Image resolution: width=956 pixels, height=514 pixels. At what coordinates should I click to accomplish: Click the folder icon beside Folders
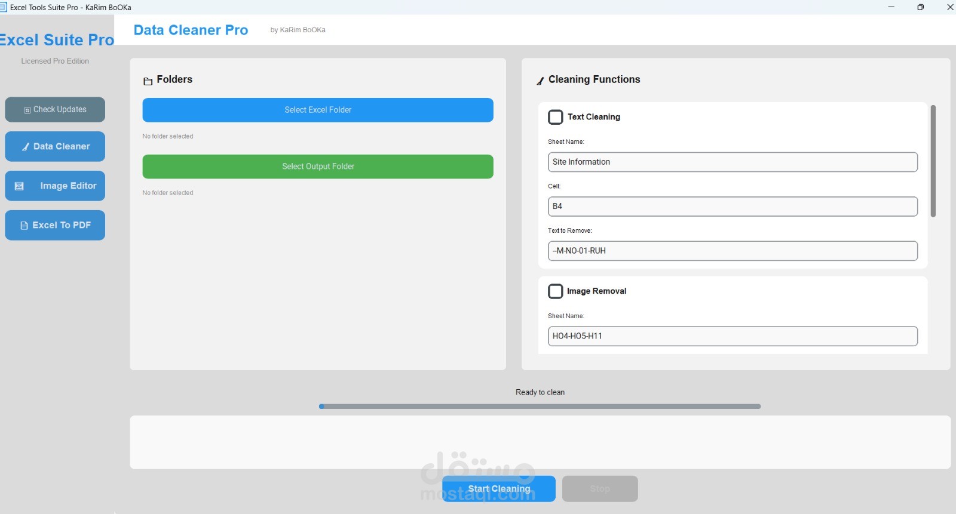point(148,81)
